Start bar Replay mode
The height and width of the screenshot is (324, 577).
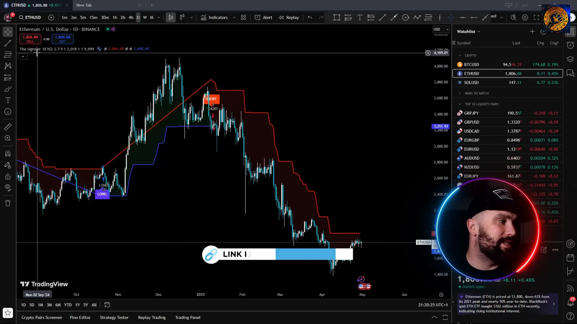pos(289,17)
